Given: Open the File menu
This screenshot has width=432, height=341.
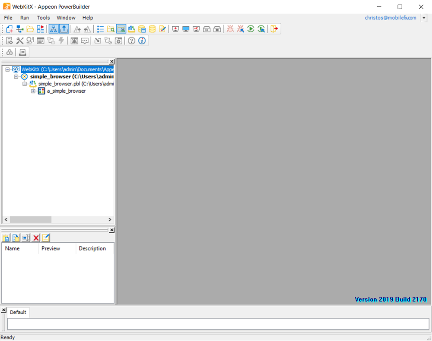Looking at the screenshot, I should tap(8, 18).
